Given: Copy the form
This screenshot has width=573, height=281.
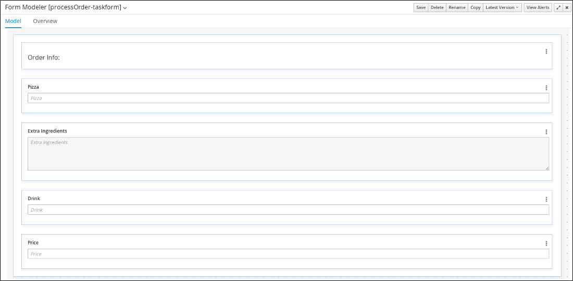Looking at the screenshot, I should click(476, 7).
